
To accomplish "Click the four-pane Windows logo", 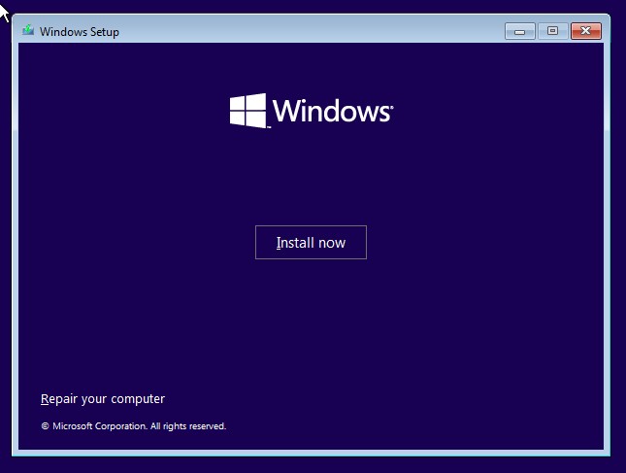I will (x=248, y=111).
